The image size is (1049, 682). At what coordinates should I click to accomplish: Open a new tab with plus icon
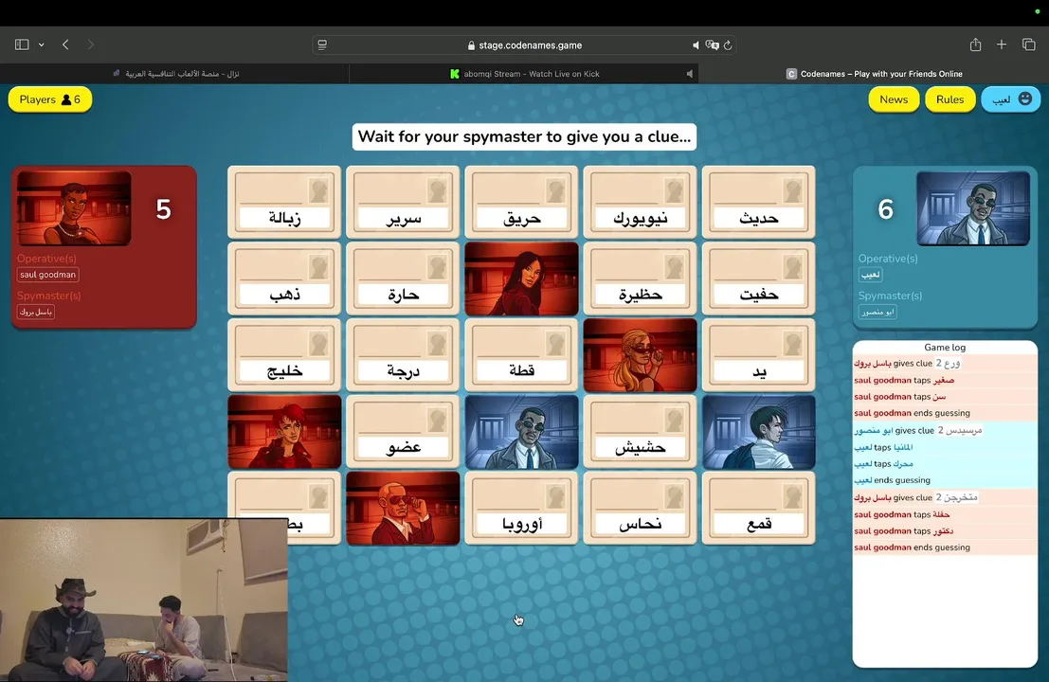(x=1002, y=45)
